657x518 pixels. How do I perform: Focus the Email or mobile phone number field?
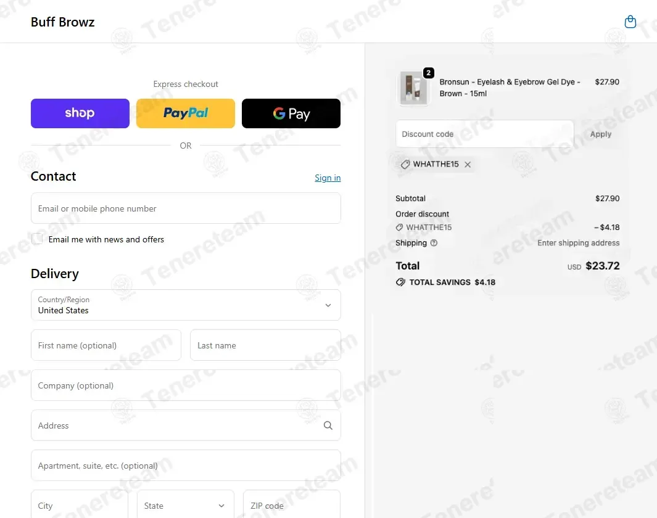(x=186, y=208)
